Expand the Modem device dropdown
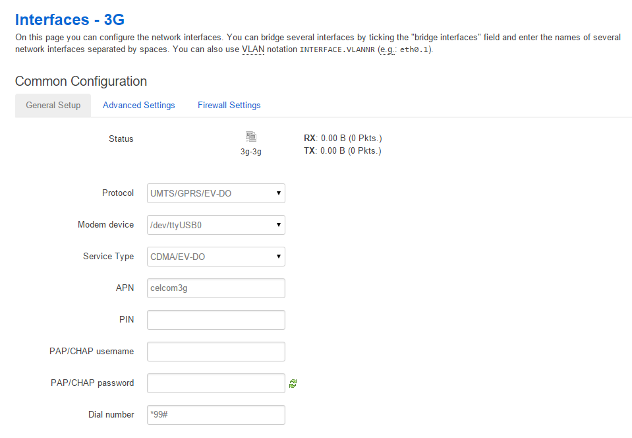632x438 pixels. pos(216,225)
